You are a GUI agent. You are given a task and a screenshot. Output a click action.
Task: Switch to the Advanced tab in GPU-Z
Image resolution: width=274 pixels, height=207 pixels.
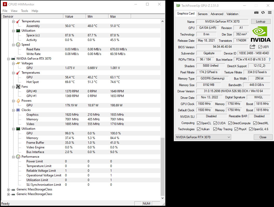coord(217,14)
